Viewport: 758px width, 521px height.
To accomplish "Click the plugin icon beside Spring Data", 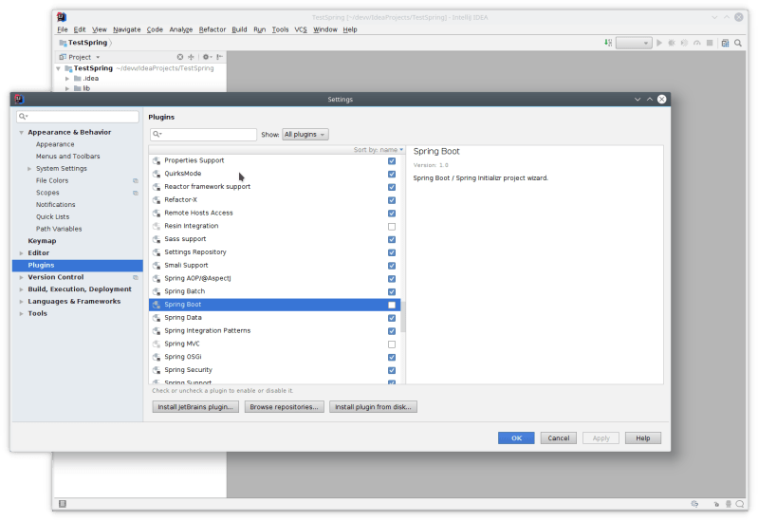I will (157, 318).
